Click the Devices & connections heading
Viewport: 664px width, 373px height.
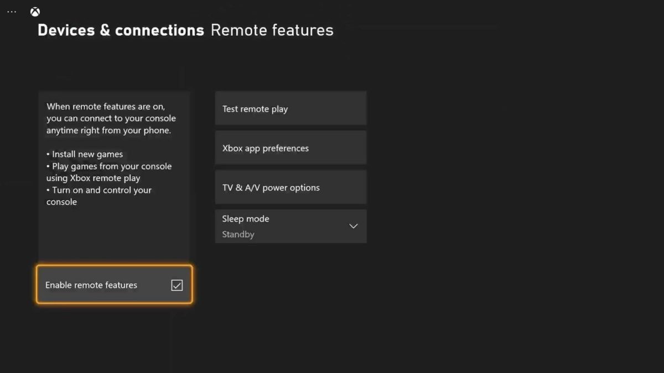tap(121, 30)
